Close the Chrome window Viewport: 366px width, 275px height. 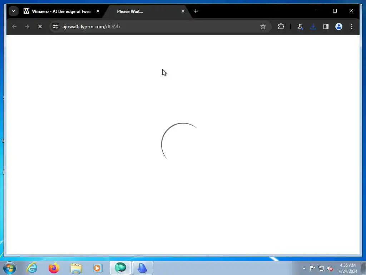coord(351,11)
